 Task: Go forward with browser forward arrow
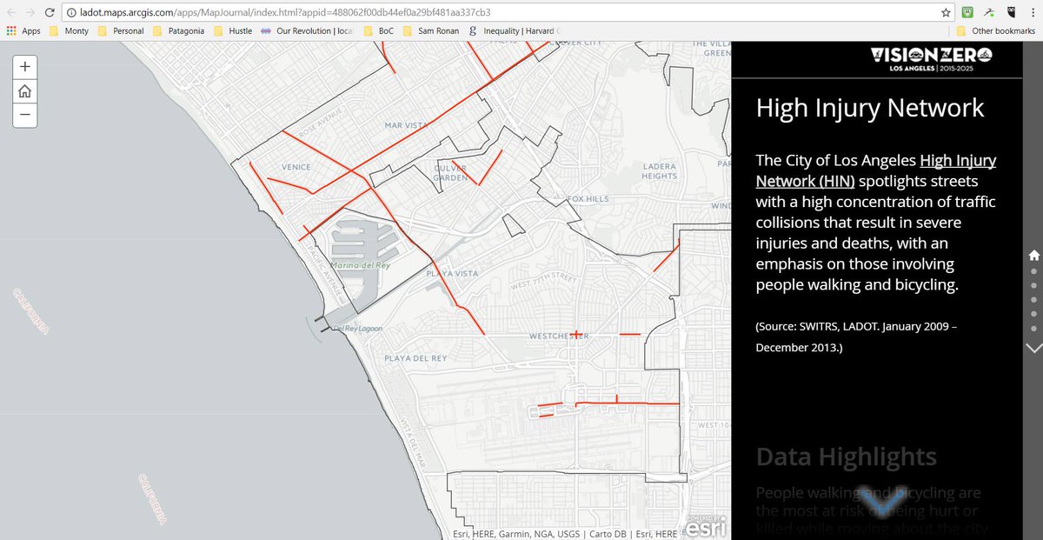(x=30, y=12)
